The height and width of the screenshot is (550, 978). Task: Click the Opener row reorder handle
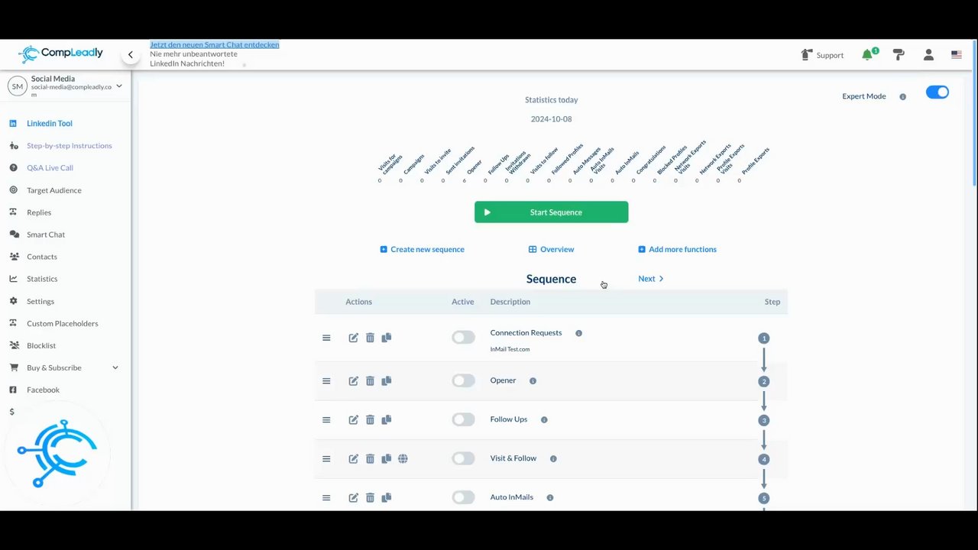pyautogui.click(x=326, y=381)
